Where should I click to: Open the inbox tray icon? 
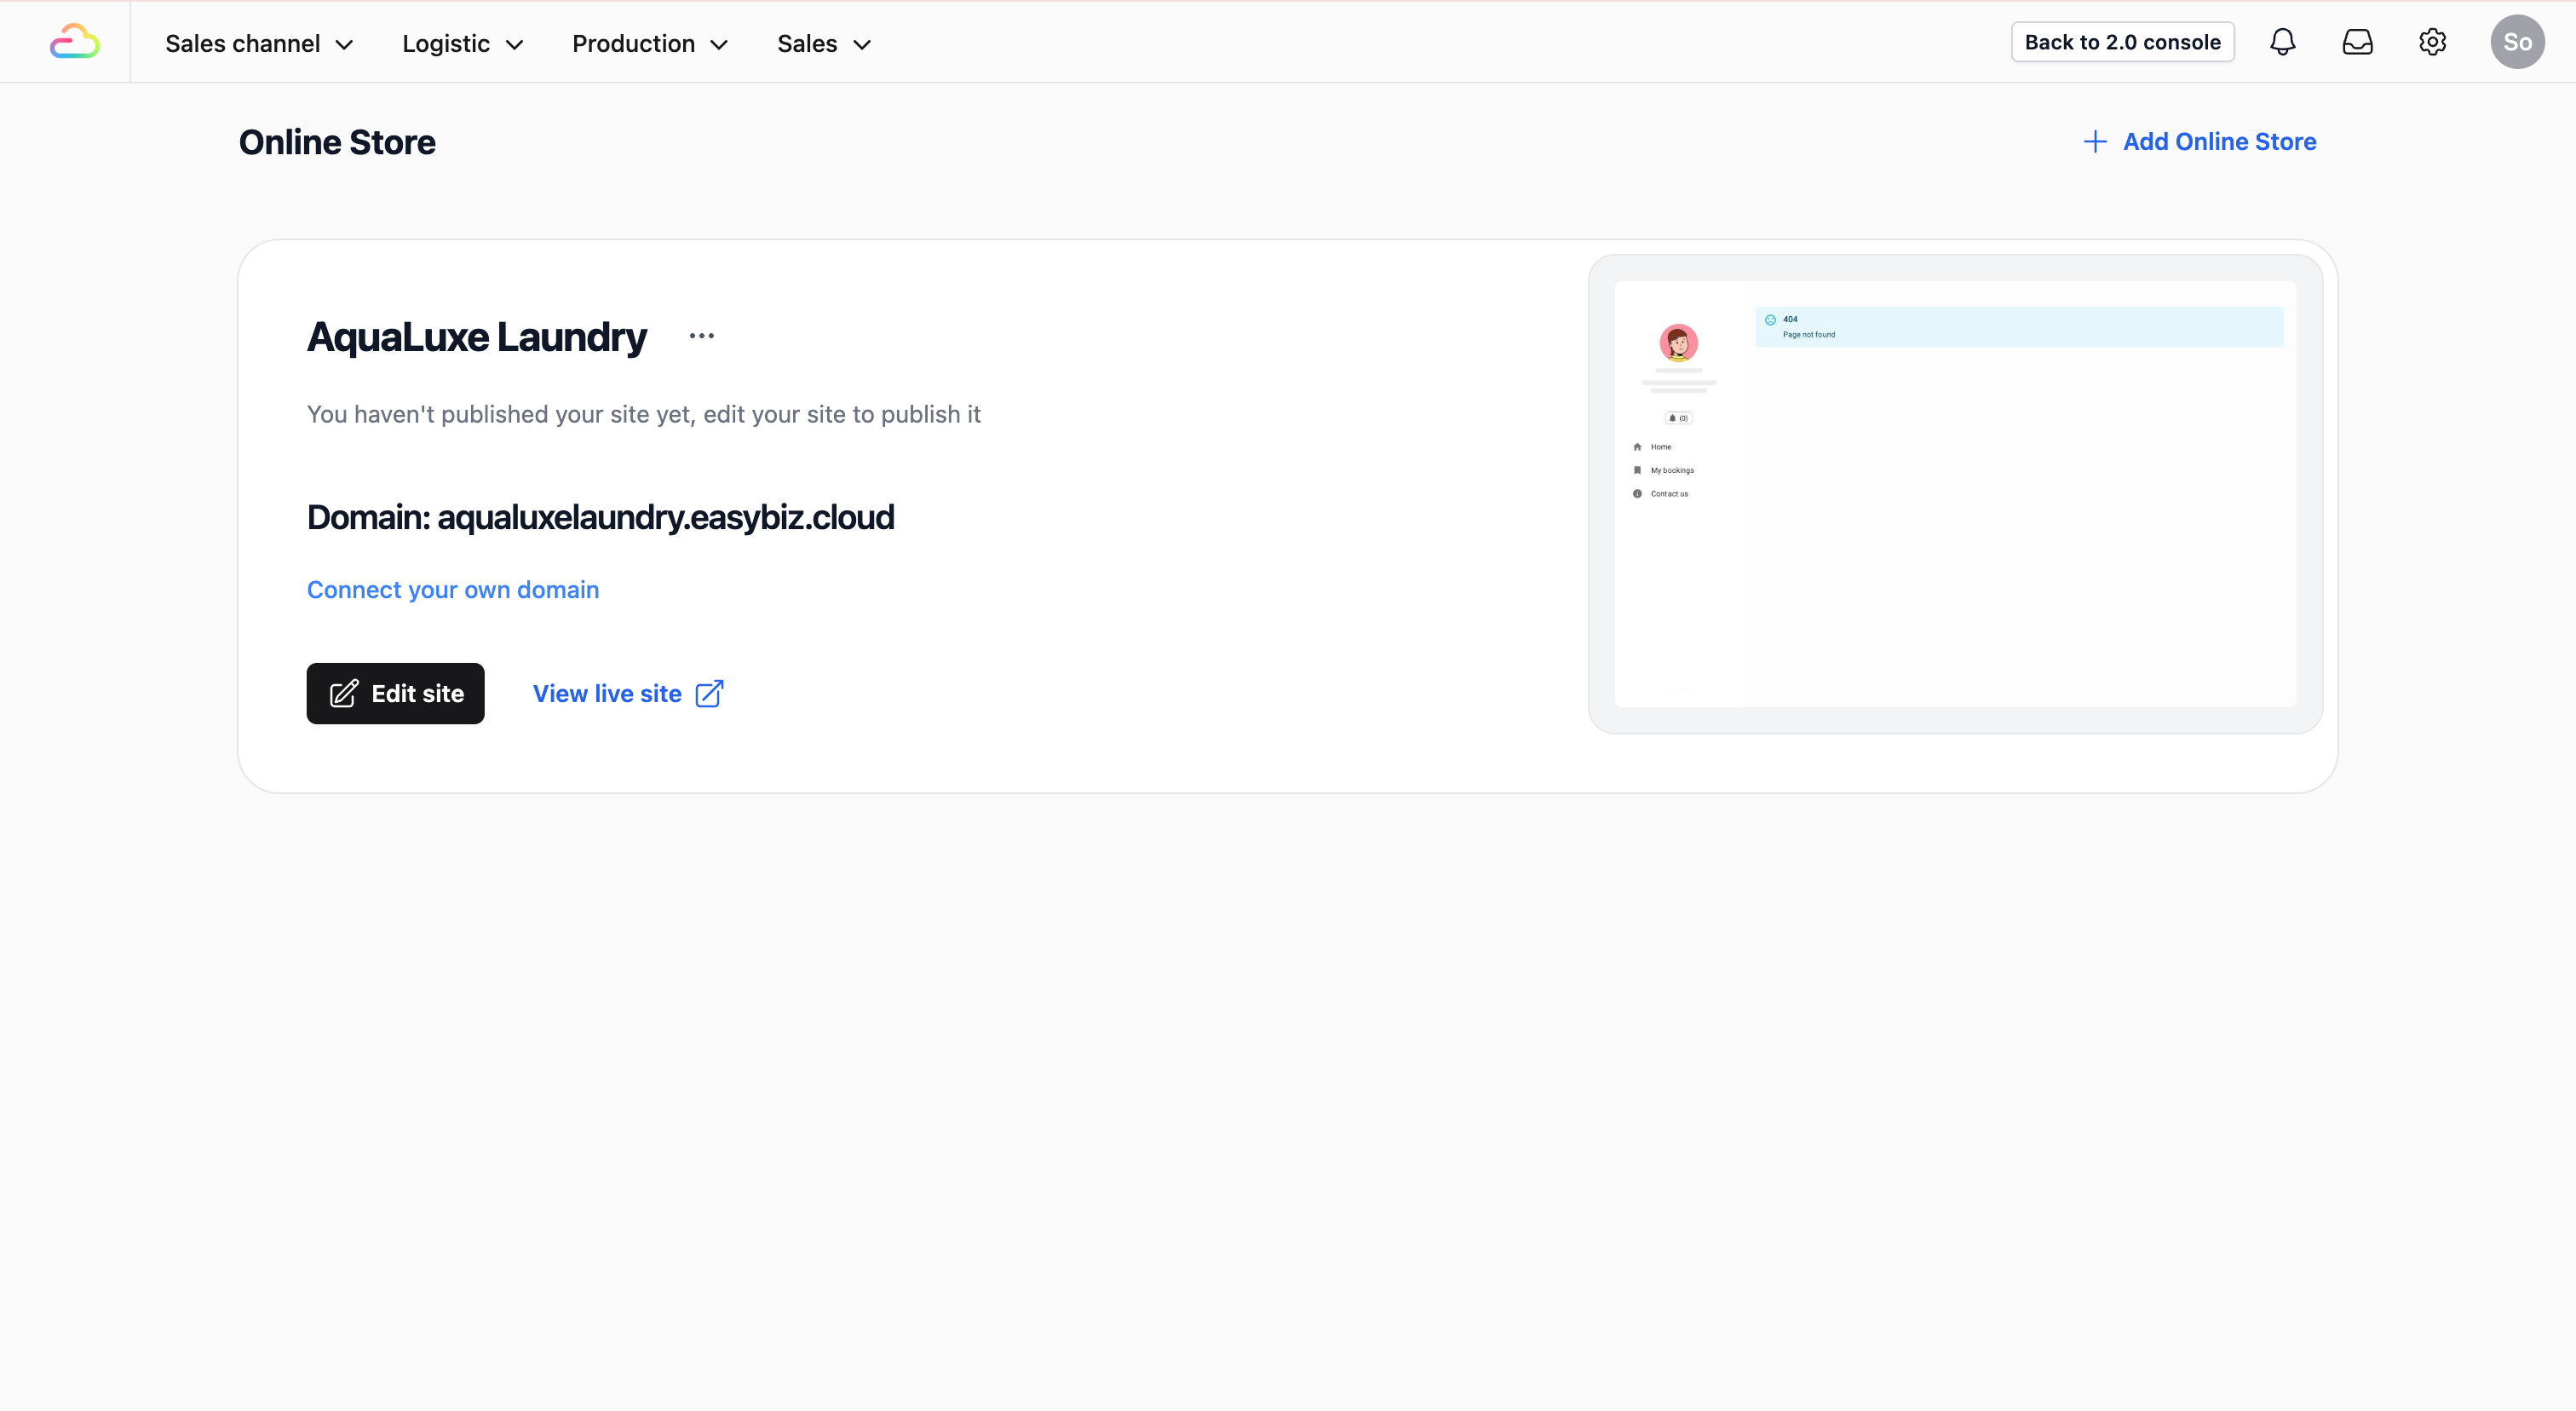pos(2357,42)
